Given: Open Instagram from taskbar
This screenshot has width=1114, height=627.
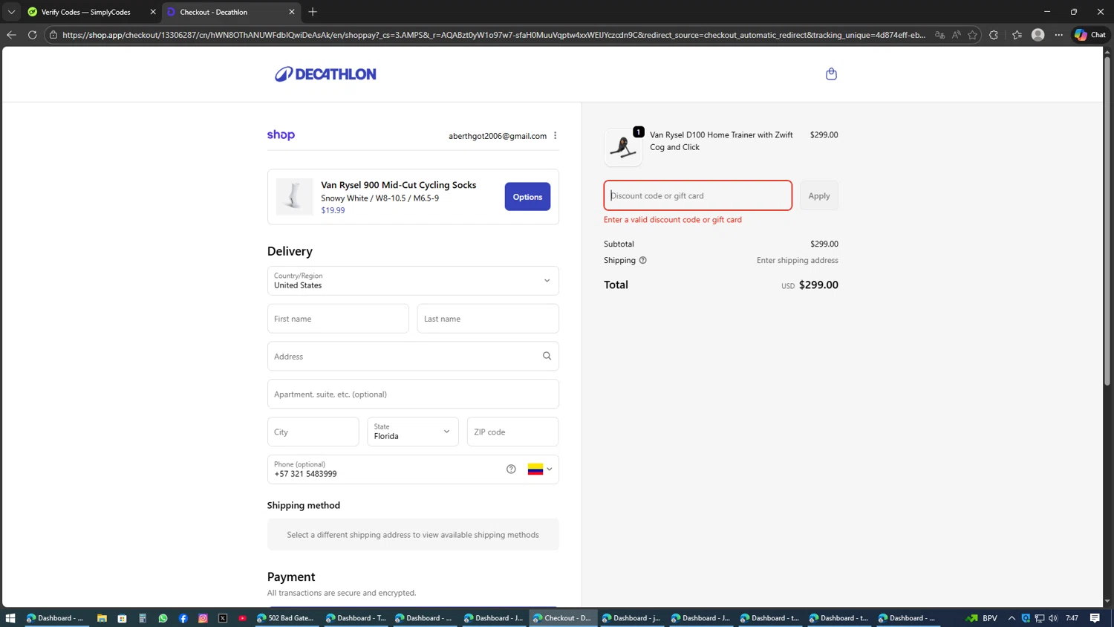Looking at the screenshot, I should (x=203, y=618).
